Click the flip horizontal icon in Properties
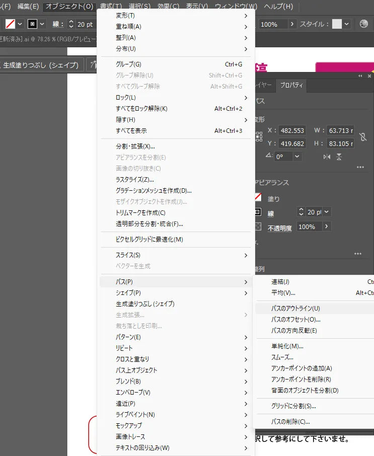This screenshot has height=456, width=374. point(327,157)
